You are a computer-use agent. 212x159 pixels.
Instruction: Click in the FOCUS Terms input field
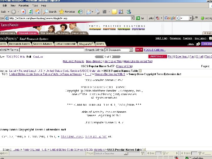click(52, 50)
